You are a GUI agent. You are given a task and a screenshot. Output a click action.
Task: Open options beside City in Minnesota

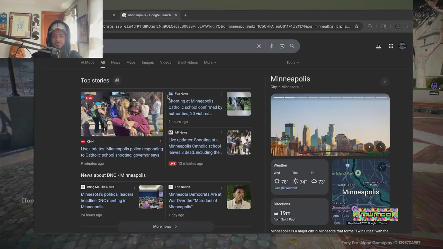[302, 87]
